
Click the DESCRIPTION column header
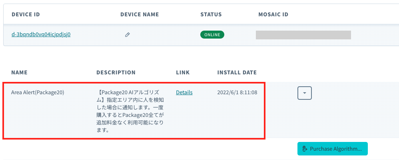pyautogui.click(x=116, y=72)
